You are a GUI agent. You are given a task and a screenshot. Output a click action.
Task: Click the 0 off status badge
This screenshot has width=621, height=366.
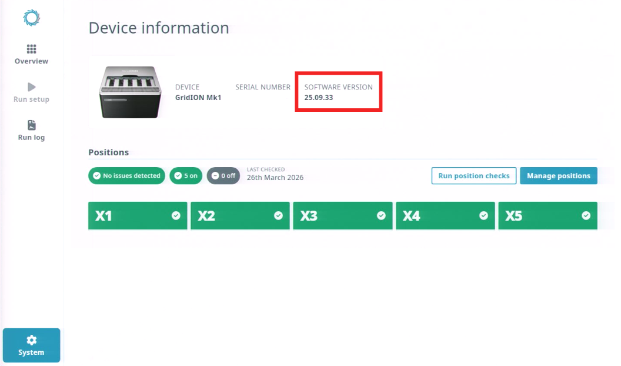point(223,176)
